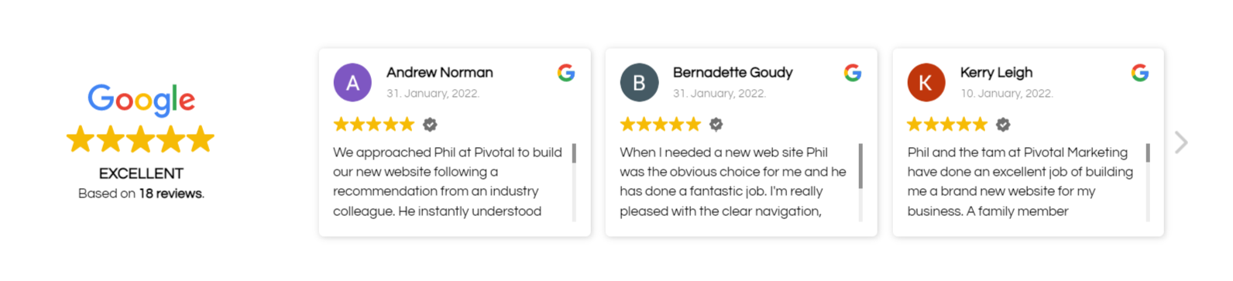This screenshot has height=281, width=1233.
Task: Advance carousel with the right chevron arrow
Action: (x=1181, y=142)
